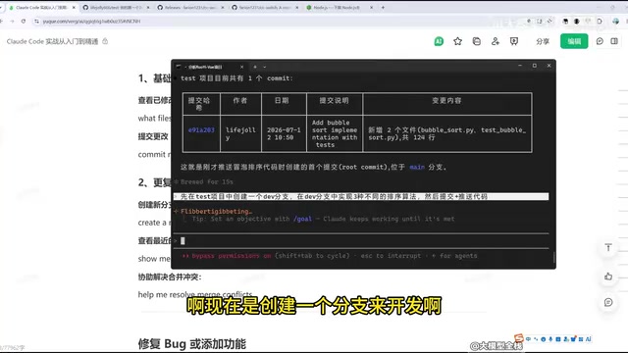Switch to the Claude Code browser tab

click(41, 8)
